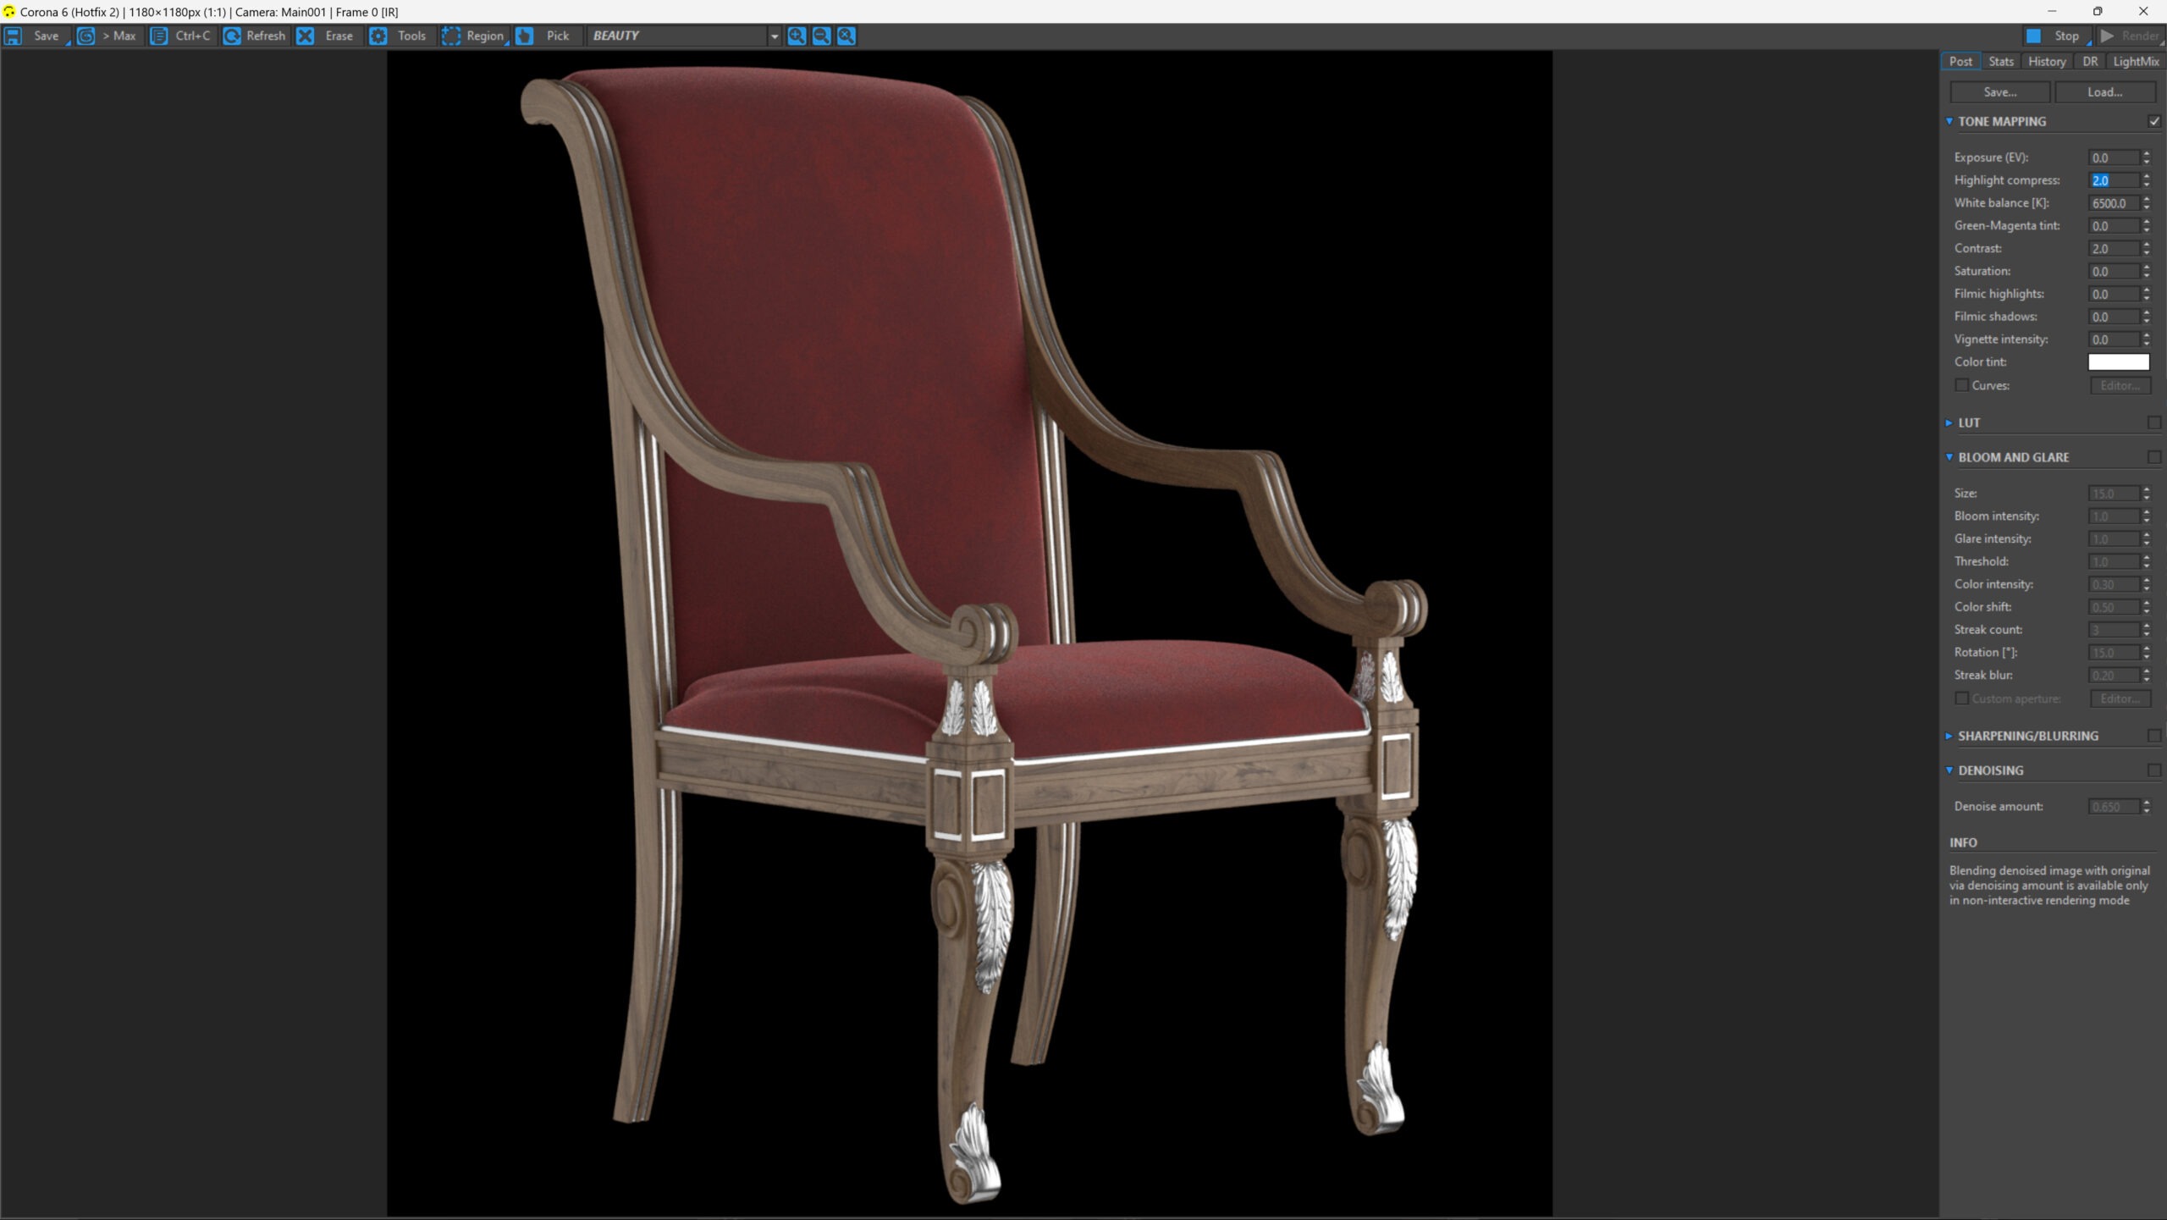Click the zoom to fit magnifier icon
The width and height of the screenshot is (2167, 1220).
pyautogui.click(x=846, y=36)
